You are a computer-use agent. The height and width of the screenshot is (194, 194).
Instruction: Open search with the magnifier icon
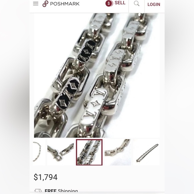coord(136,3)
